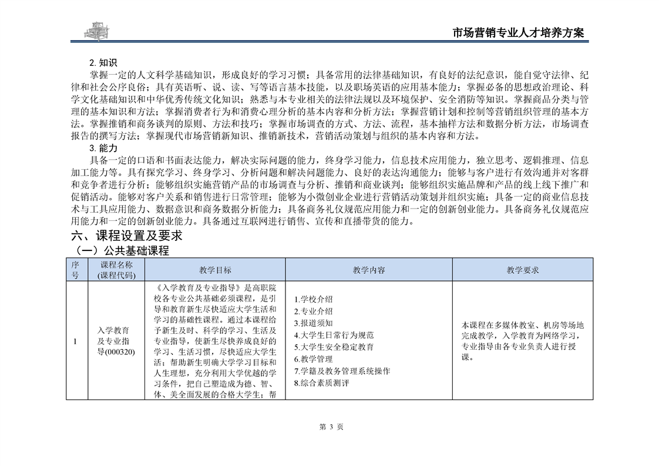Image resolution: width=659 pixels, height=466 pixels.
Task: Click the list item 4.大学生日常行为规范
Action: (x=334, y=335)
